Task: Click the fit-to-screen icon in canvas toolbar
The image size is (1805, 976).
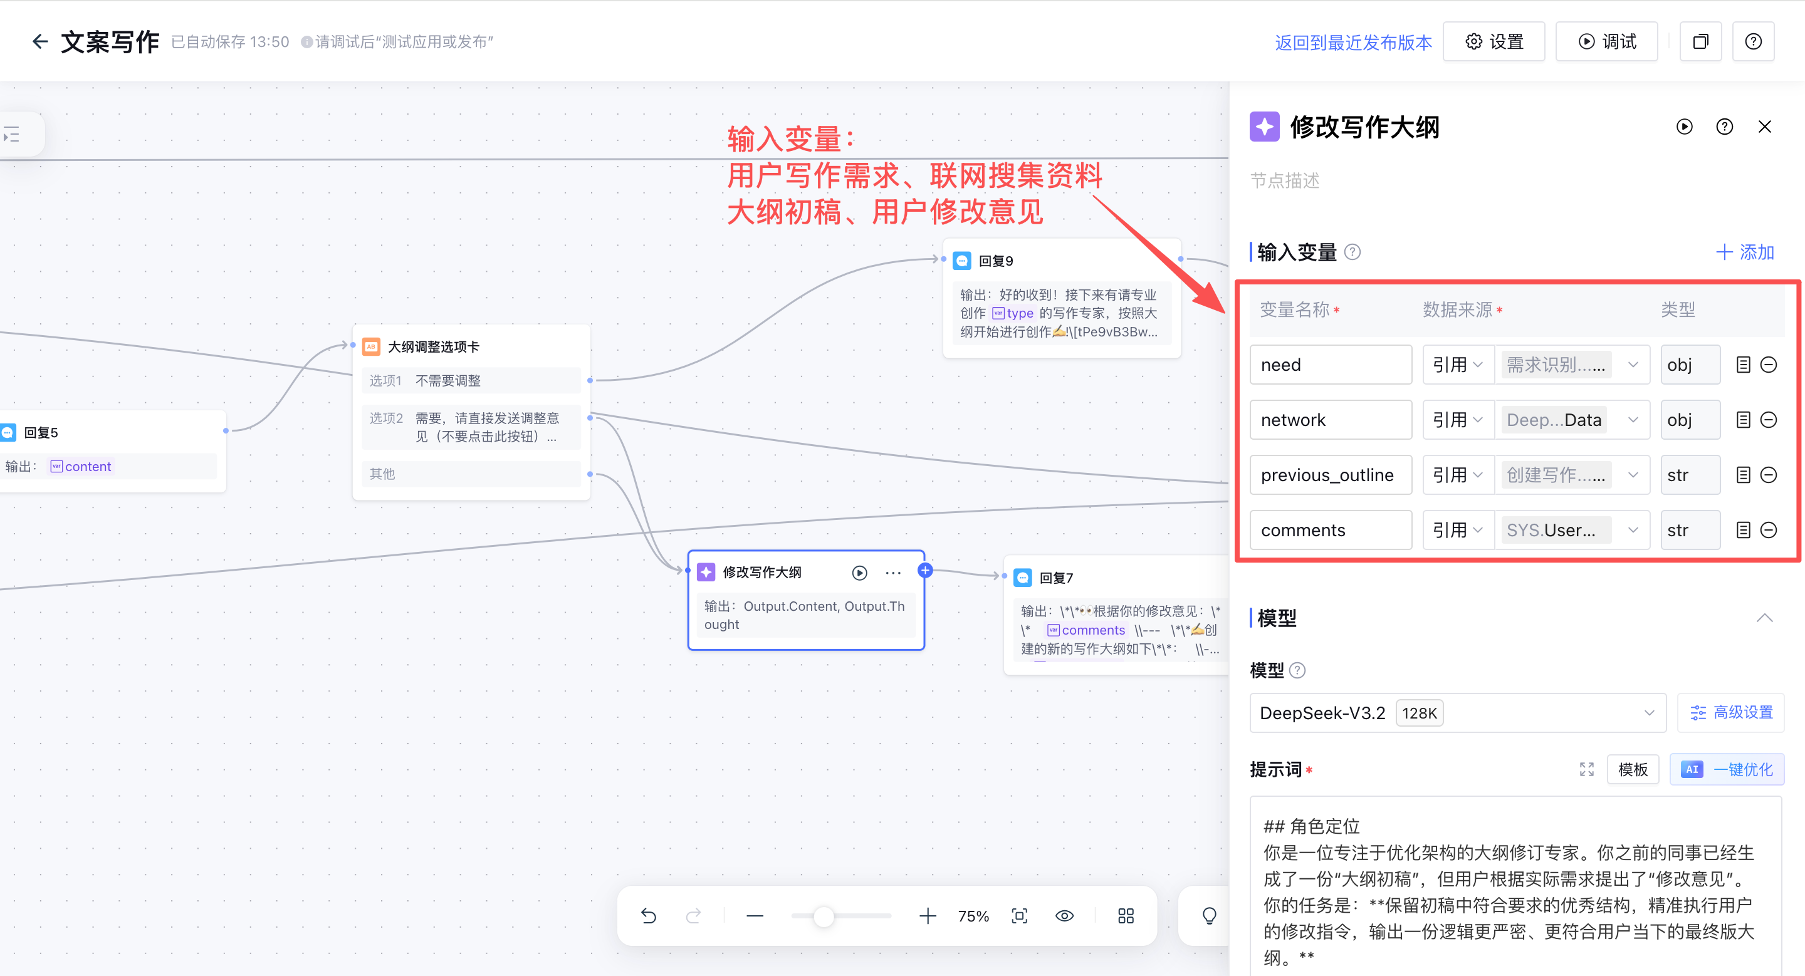Action: (x=1020, y=916)
